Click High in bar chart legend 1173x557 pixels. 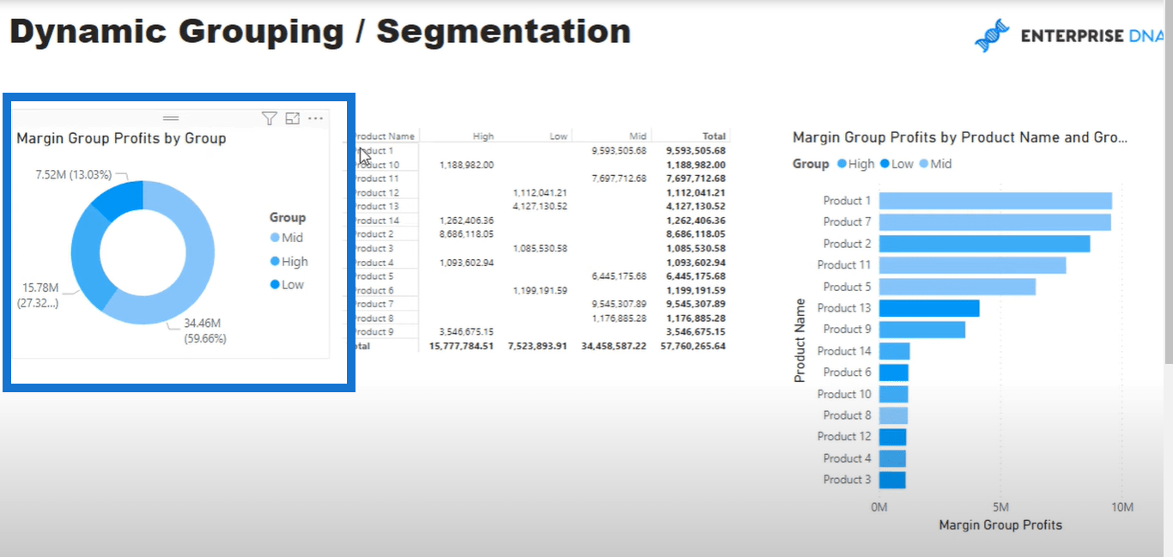click(855, 164)
